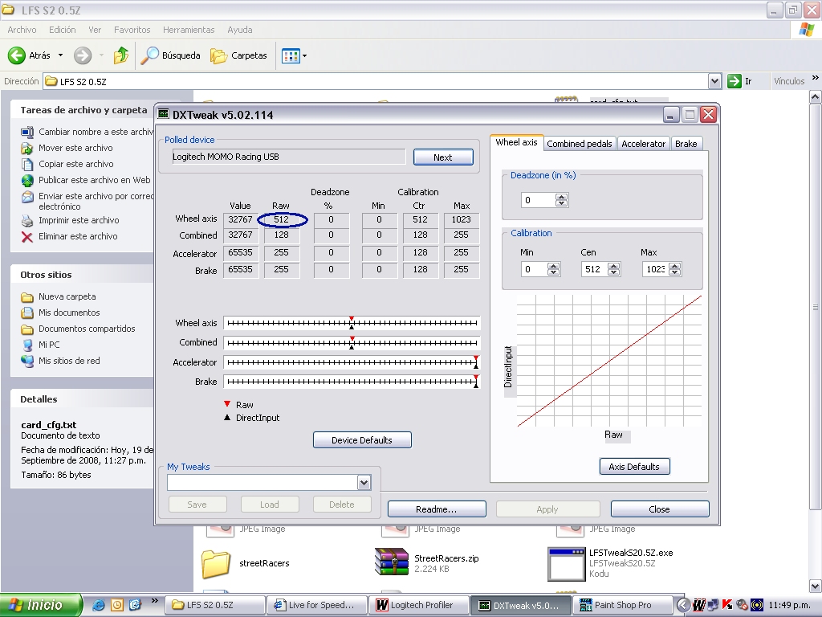This screenshot has height=617, width=822.
Task: Click the green Forward arrow icon
Action: click(83, 55)
